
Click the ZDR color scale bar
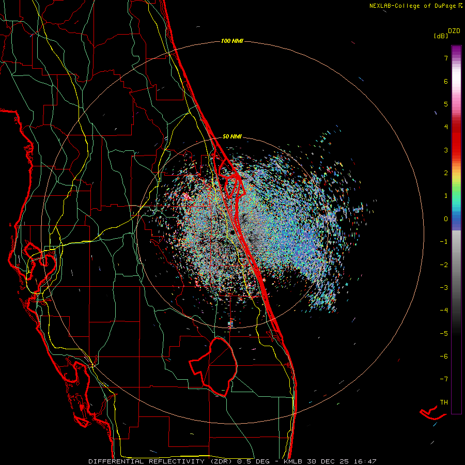tap(456, 229)
